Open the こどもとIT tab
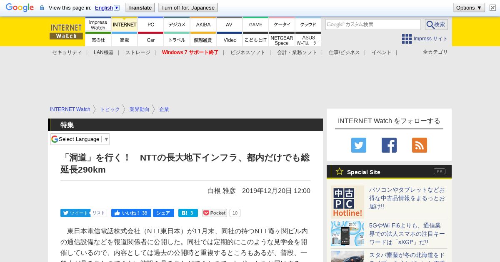Image resolution: width=500 pixels, height=262 pixels. click(x=256, y=40)
